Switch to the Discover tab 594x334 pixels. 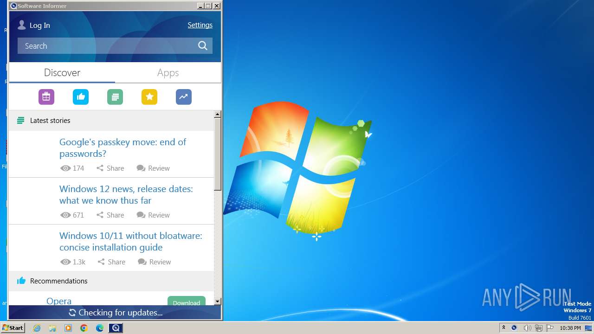(62, 73)
